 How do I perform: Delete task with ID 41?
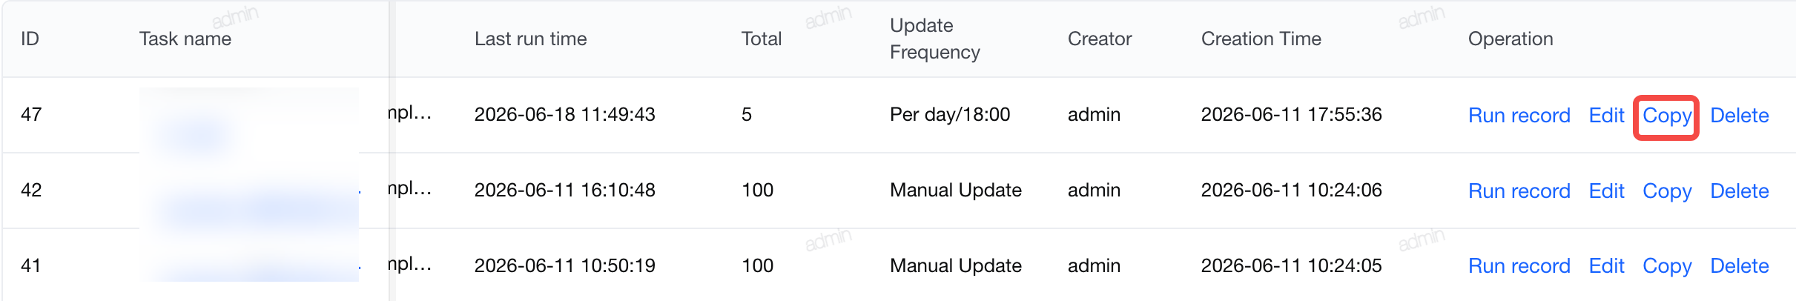pos(1739,266)
